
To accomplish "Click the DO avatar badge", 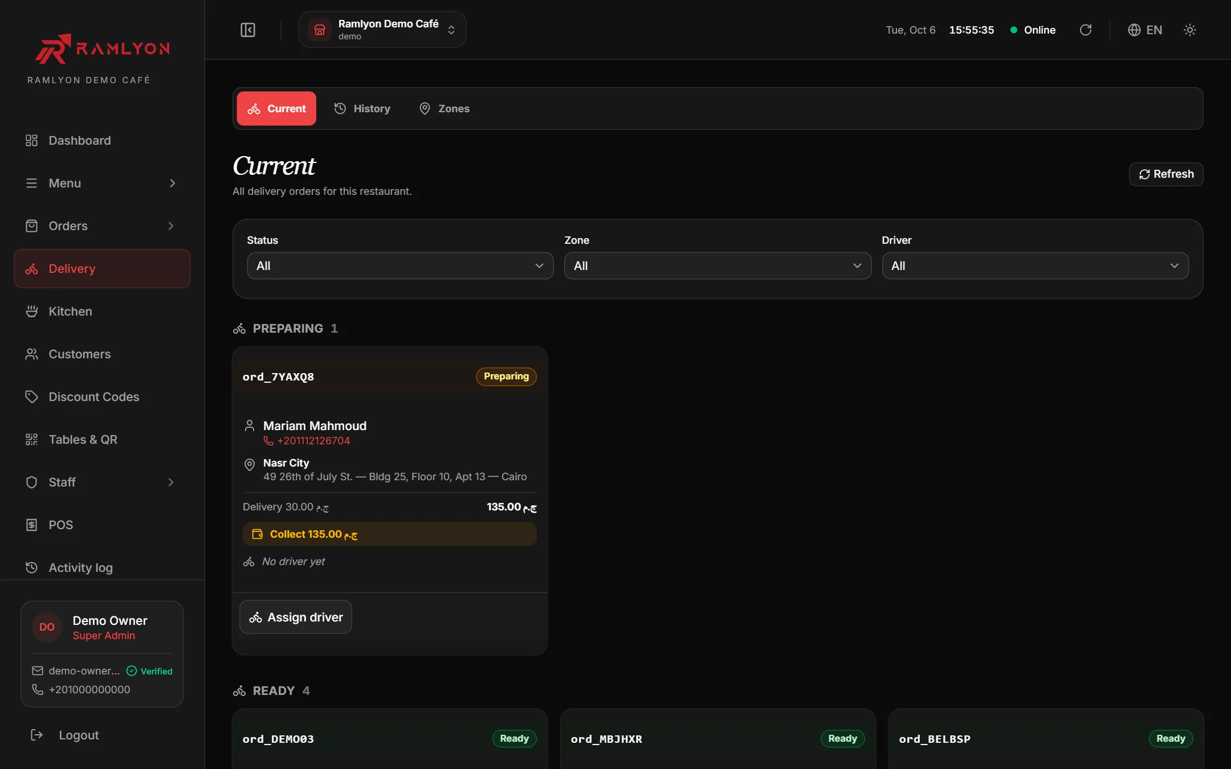I will tap(47, 627).
